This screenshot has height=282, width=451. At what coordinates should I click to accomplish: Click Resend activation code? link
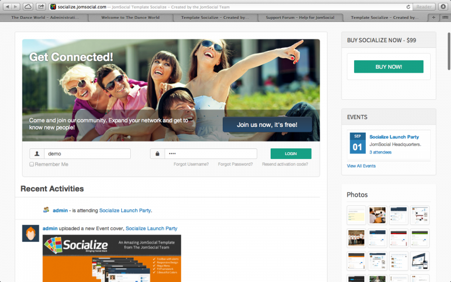click(x=285, y=164)
